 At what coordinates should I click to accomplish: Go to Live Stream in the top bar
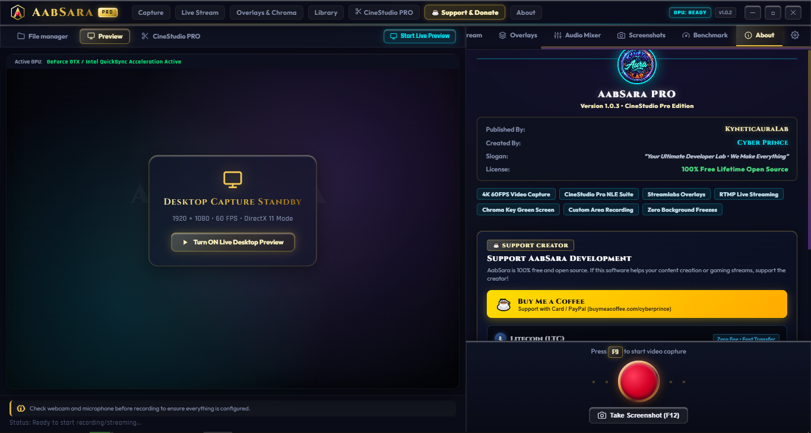pyautogui.click(x=199, y=12)
